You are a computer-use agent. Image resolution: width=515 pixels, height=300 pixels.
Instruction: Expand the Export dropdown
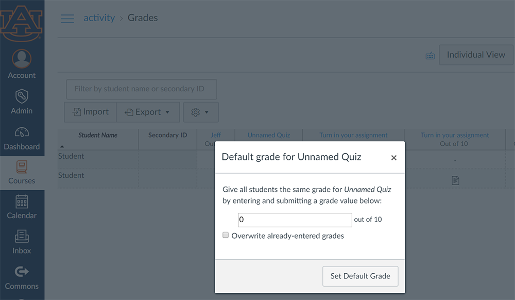pyautogui.click(x=148, y=112)
